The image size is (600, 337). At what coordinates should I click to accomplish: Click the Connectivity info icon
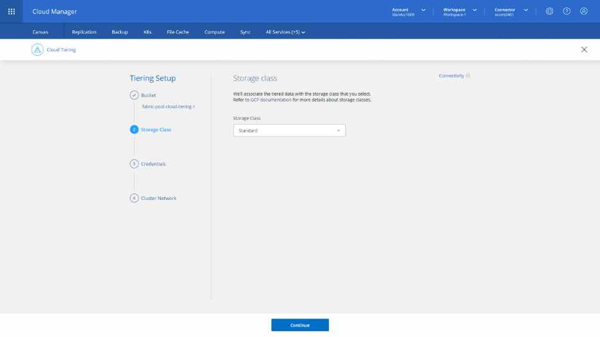pos(468,76)
